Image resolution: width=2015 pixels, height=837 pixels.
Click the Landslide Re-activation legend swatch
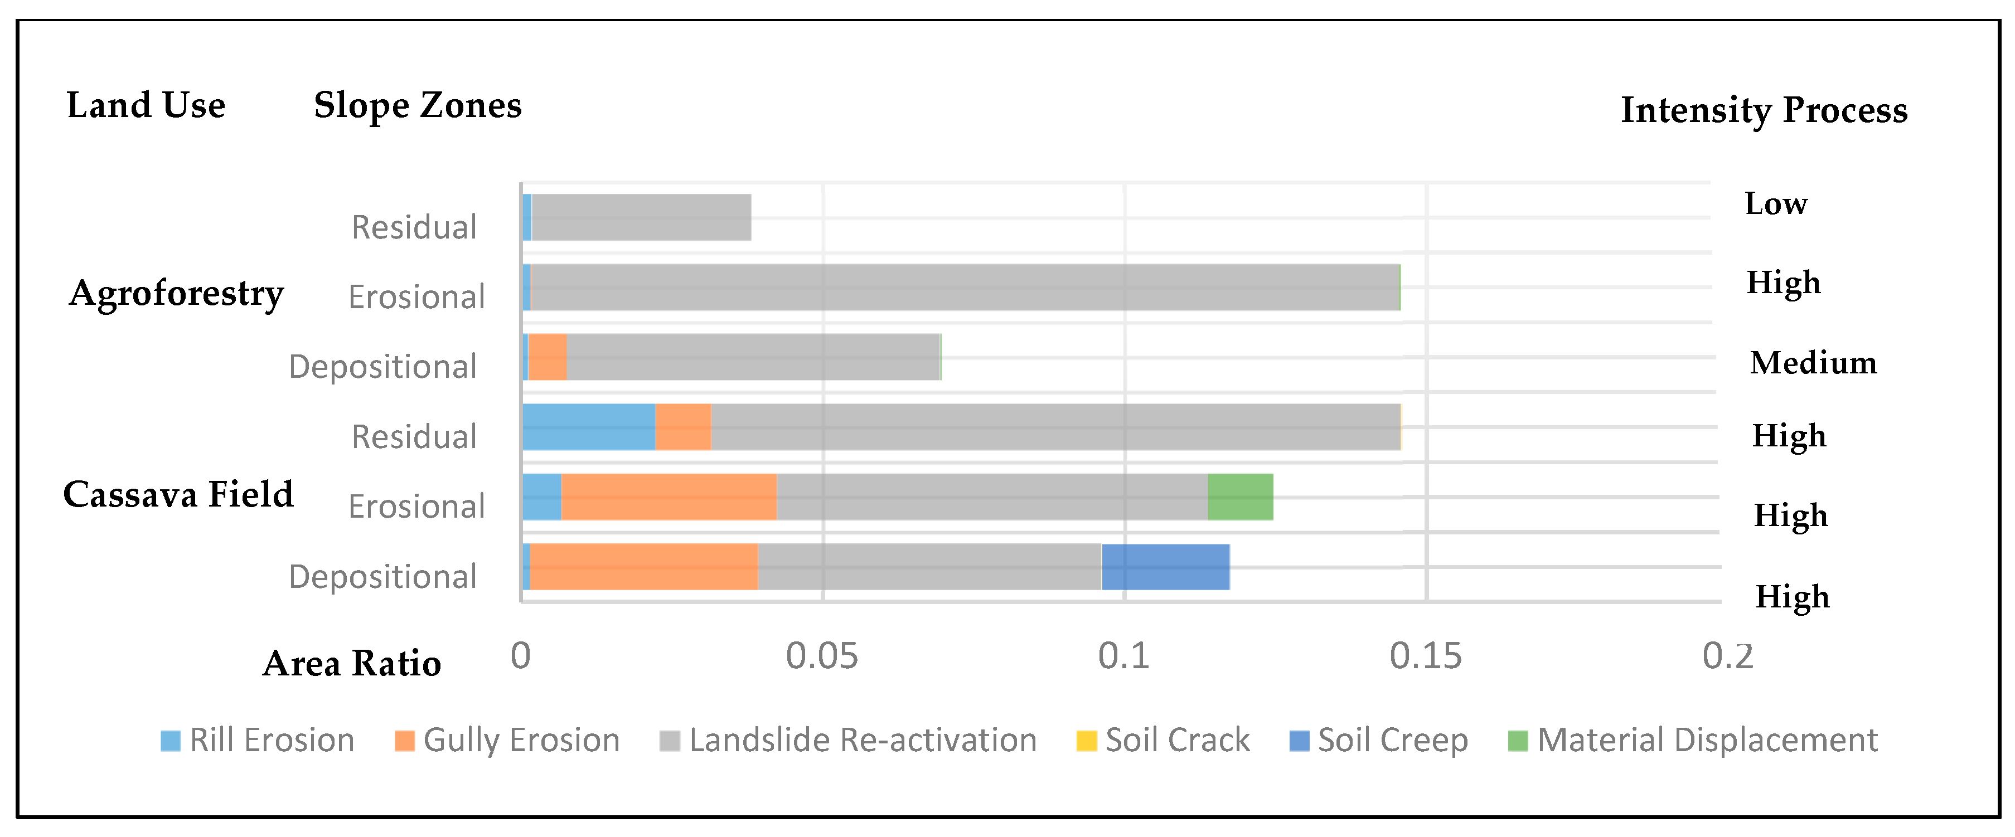click(x=670, y=741)
